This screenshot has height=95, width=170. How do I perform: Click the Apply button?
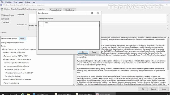164,89
